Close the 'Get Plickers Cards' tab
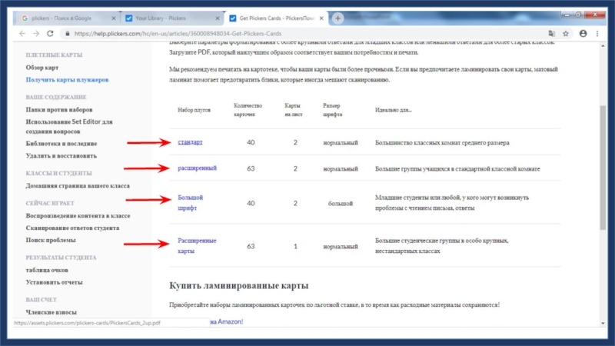Viewport: 615px width, 346px height. (x=321, y=18)
